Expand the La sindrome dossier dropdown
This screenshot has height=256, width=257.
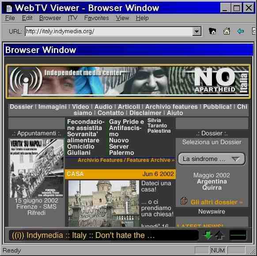point(212,159)
